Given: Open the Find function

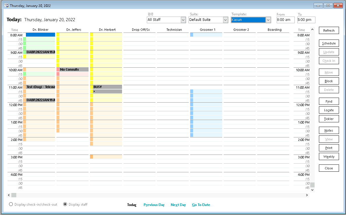Looking at the screenshot, I should pos(329,101).
